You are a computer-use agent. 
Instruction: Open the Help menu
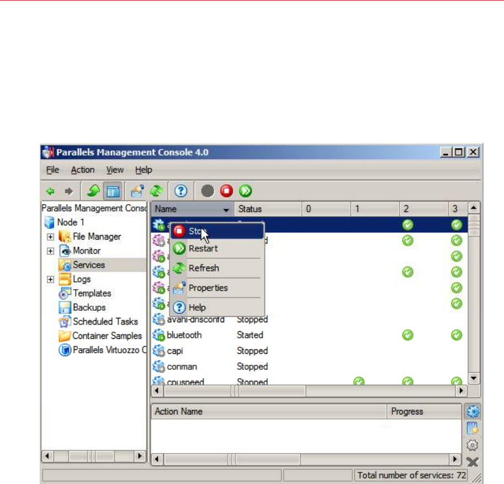[144, 169]
